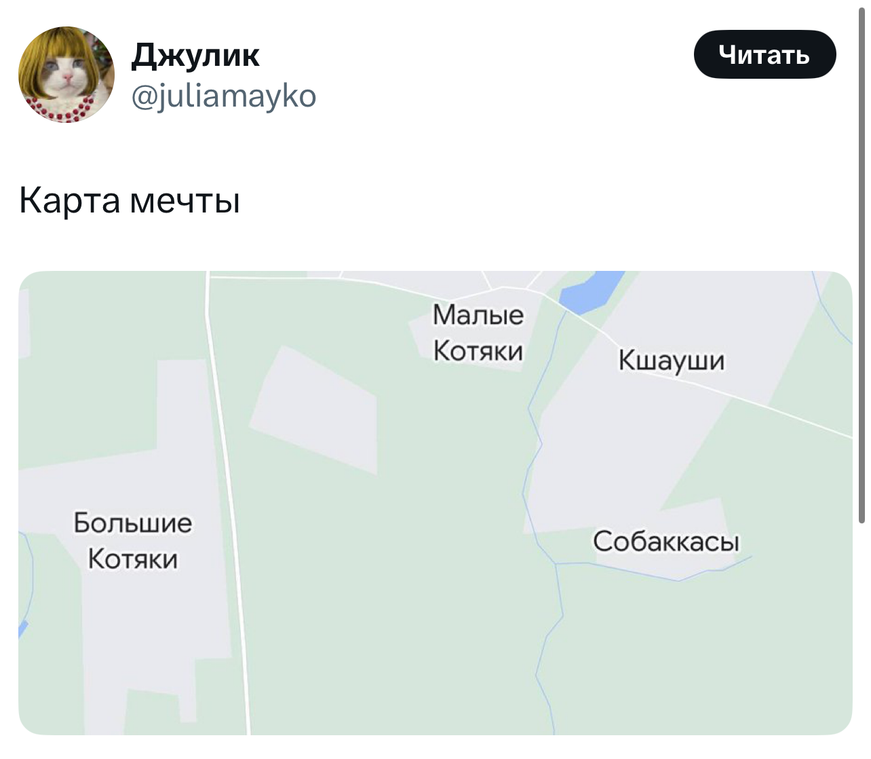
Task: Click the Кшауши village label
Action: 671,360
